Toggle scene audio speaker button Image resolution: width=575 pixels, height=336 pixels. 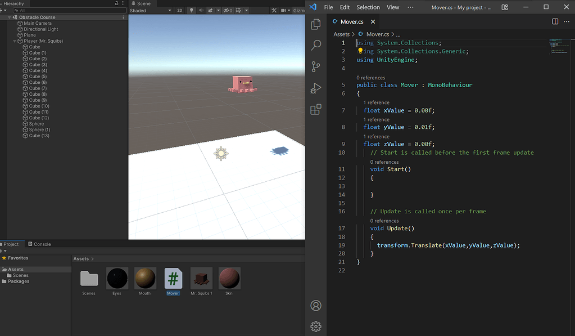[201, 11]
